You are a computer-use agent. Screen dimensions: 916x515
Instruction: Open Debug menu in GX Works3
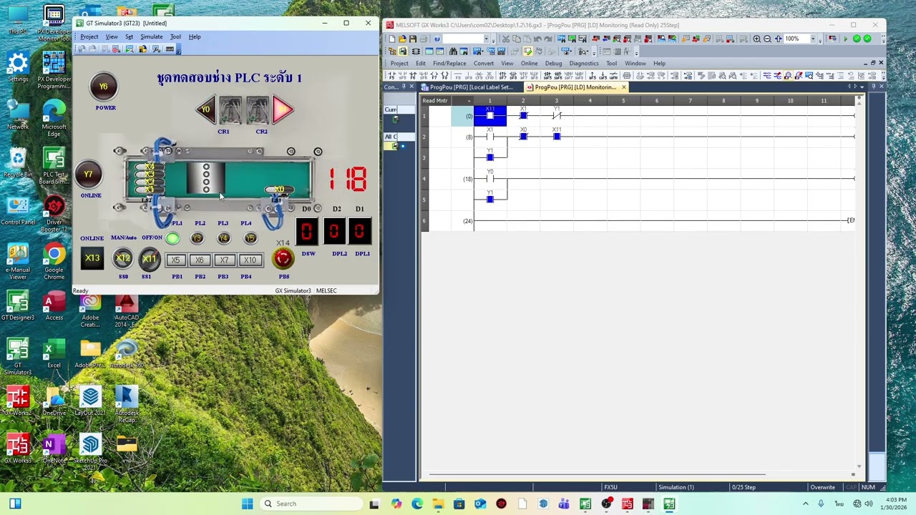click(553, 63)
